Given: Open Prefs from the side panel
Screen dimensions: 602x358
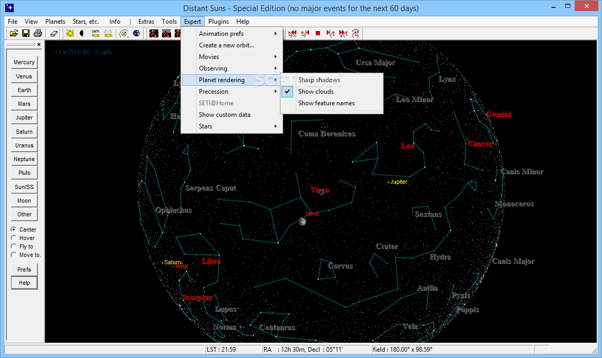Looking at the screenshot, I should point(24,269).
